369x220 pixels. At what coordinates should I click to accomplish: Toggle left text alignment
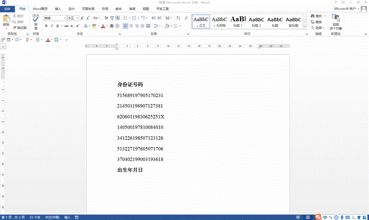click(125, 26)
